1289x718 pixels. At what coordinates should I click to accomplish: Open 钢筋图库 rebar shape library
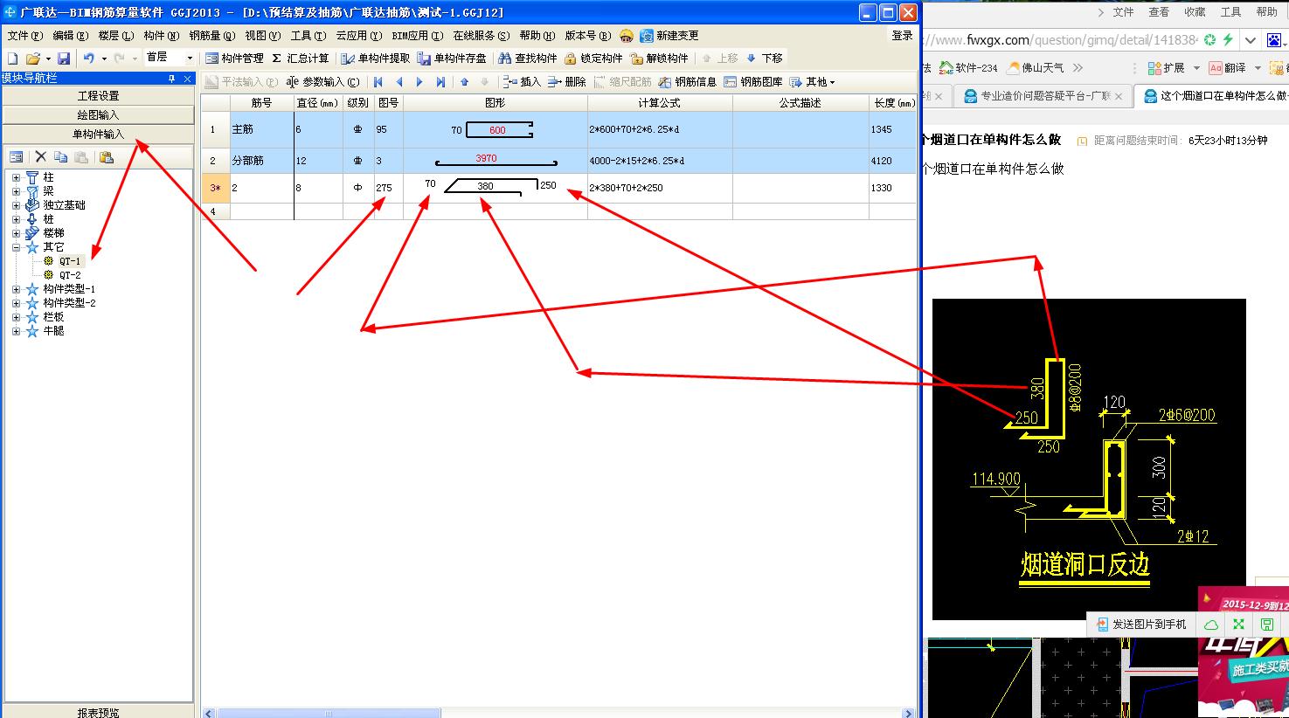coord(753,81)
